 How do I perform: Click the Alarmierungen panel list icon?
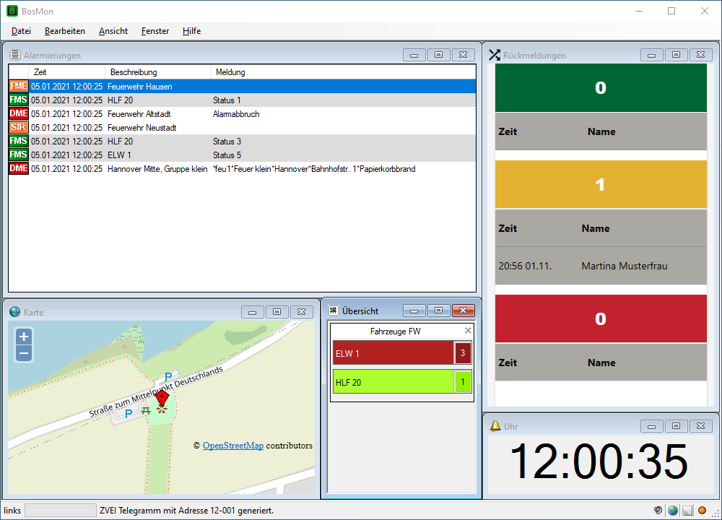[x=15, y=55]
